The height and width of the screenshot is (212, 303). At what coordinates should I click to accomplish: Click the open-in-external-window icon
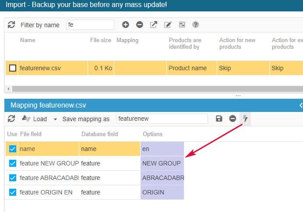154,25
